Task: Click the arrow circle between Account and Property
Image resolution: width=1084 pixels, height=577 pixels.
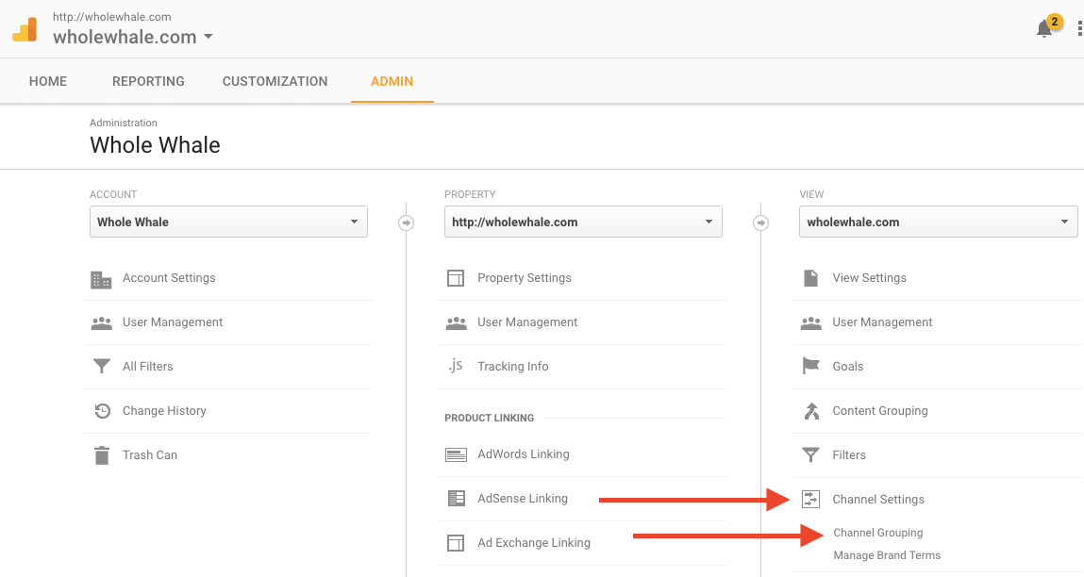Action: pyautogui.click(x=406, y=223)
